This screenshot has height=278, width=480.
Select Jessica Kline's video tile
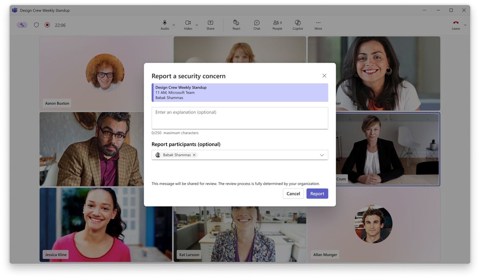coord(106,225)
